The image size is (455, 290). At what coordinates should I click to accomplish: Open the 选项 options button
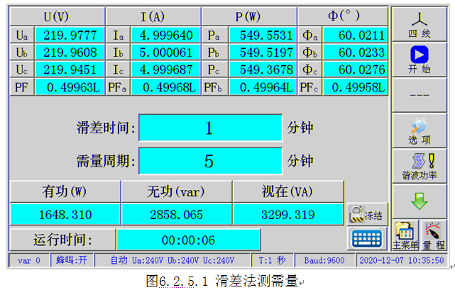point(420,130)
